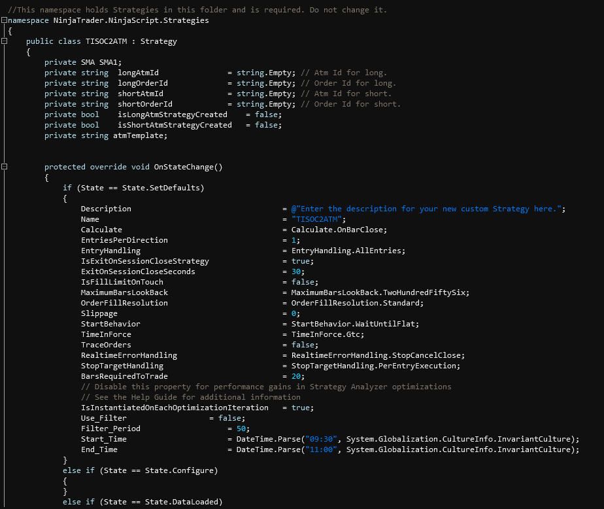Collapse the TISOC2ATM class block

pyautogui.click(x=4, y=41)
